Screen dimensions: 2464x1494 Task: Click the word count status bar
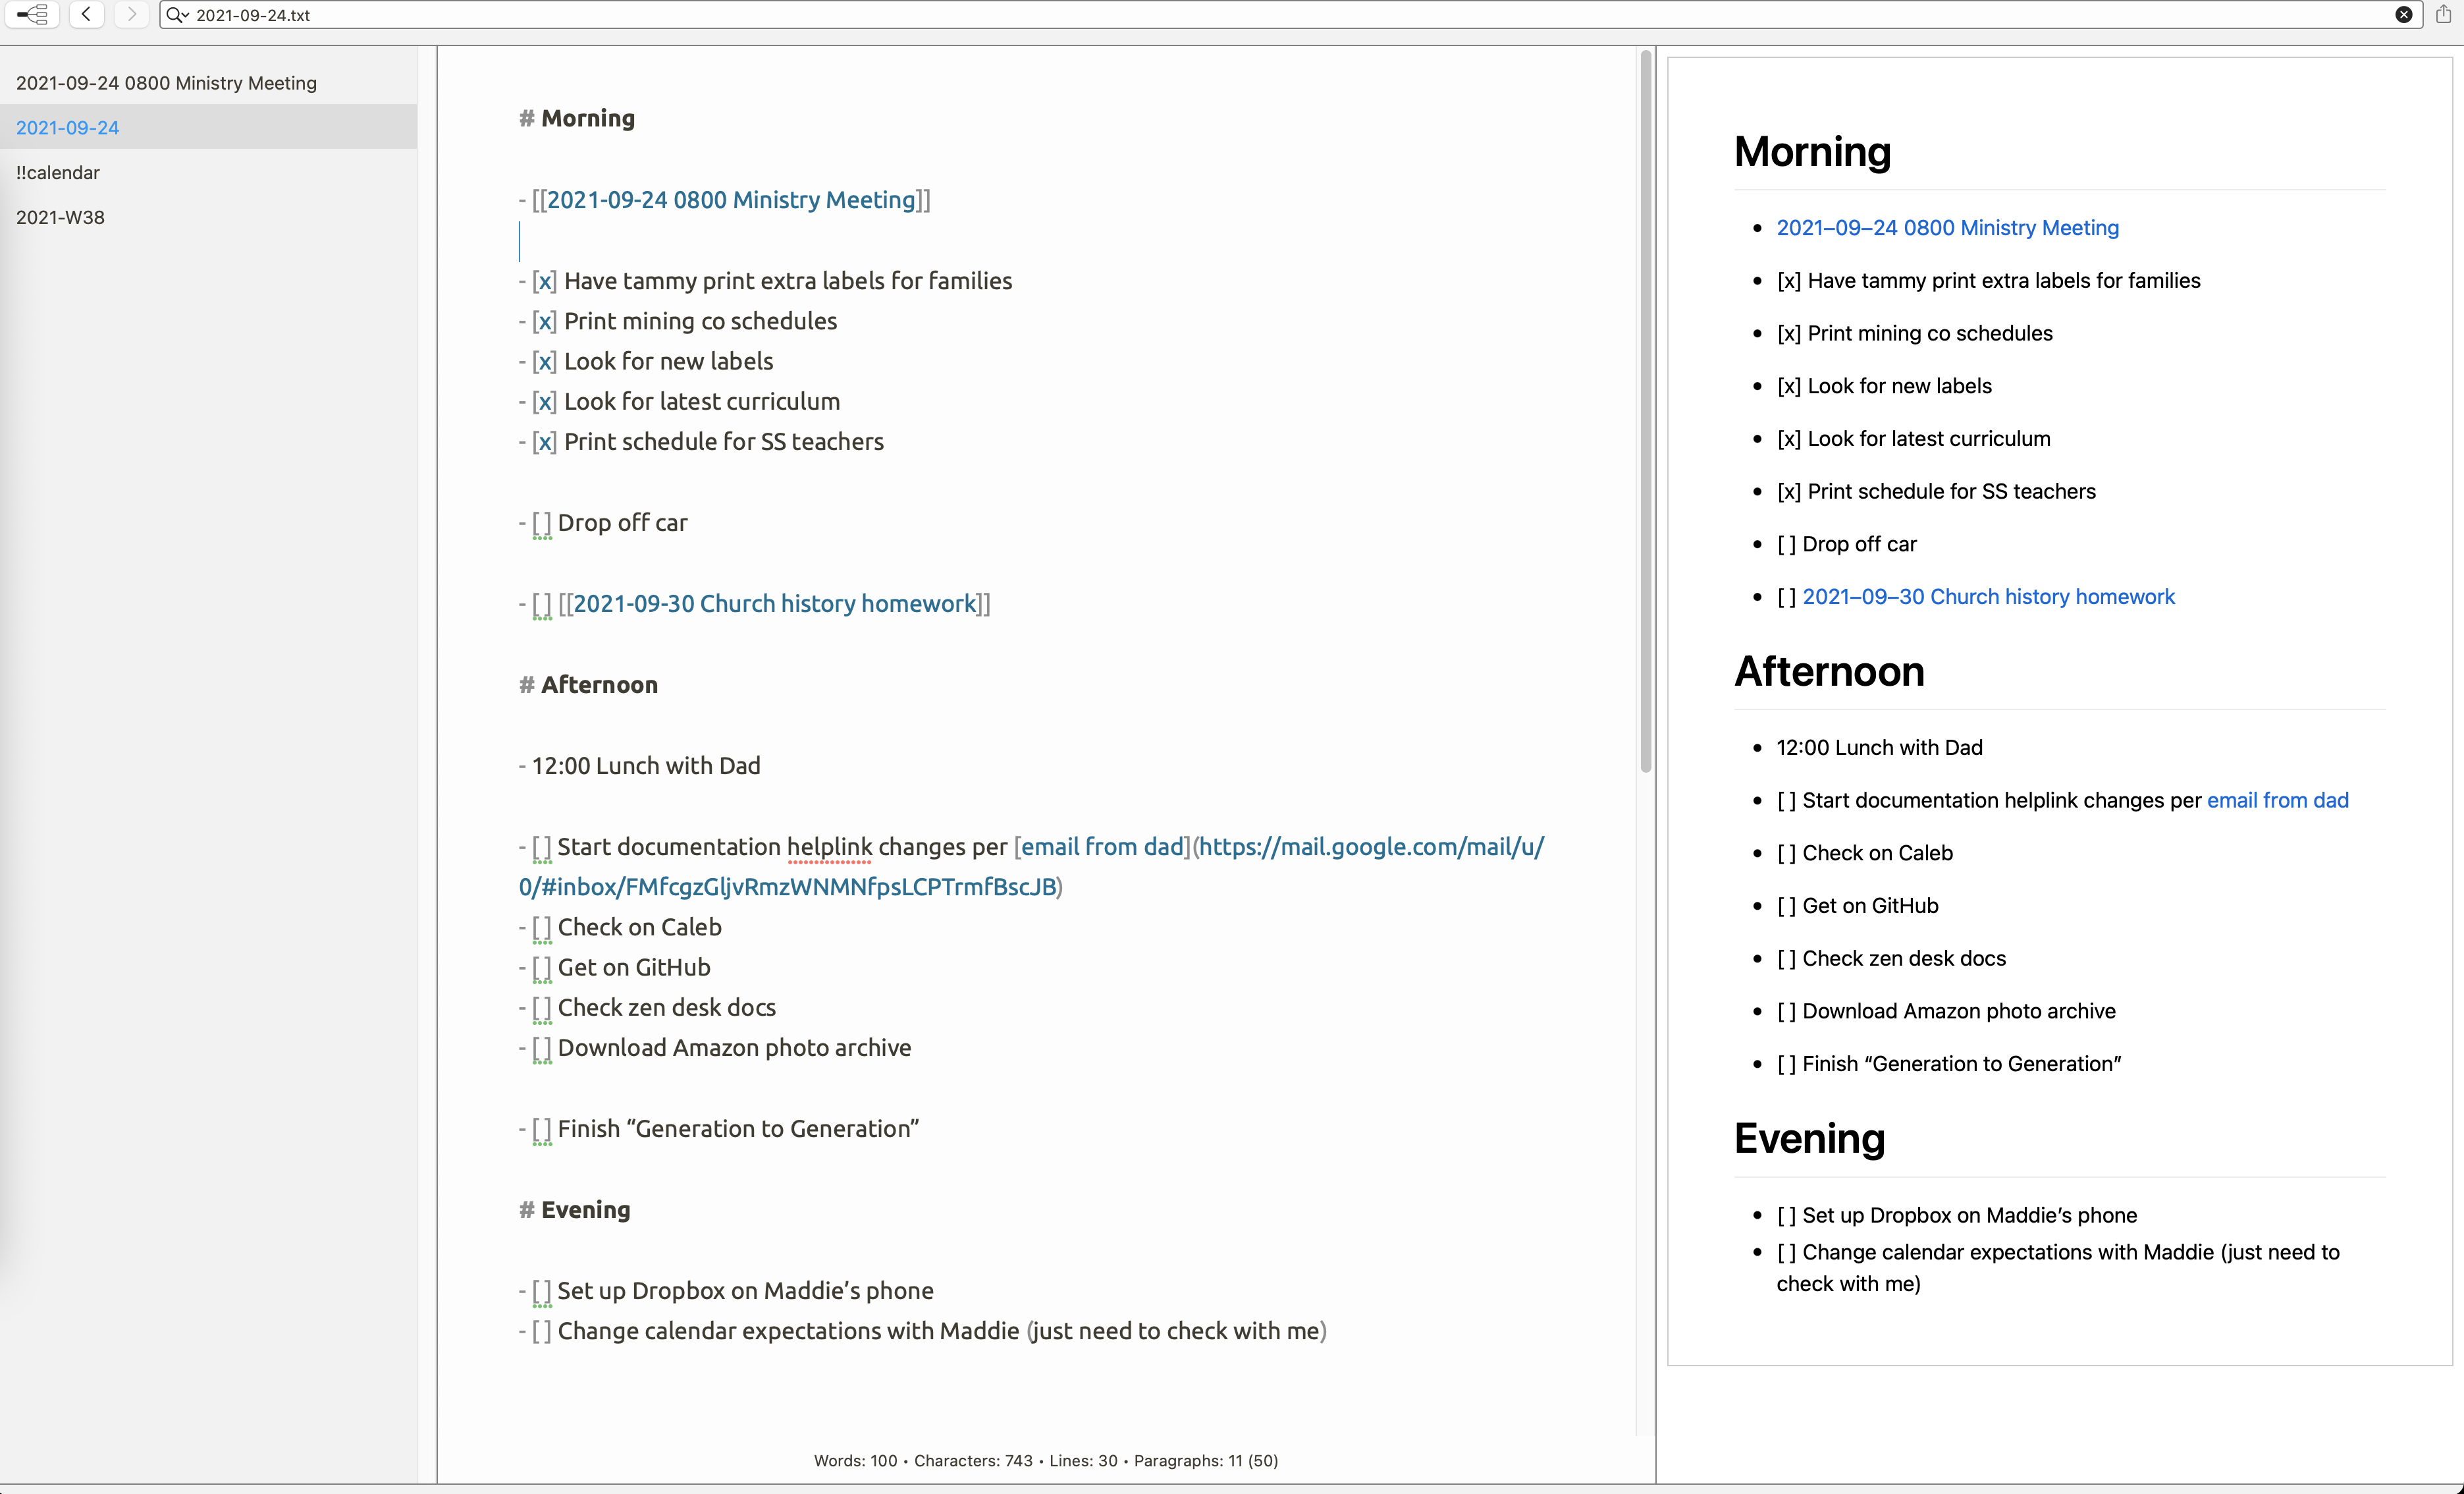coord(1045,1460)
